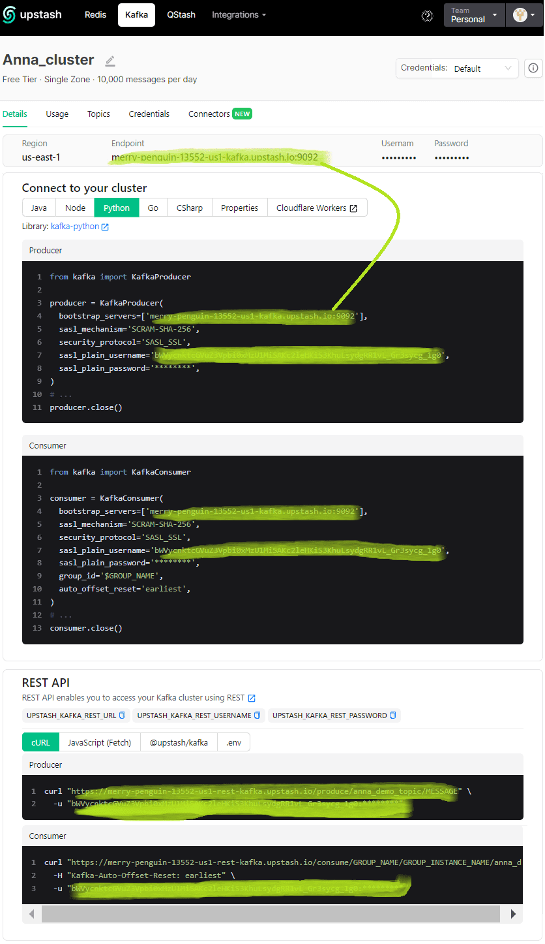
Task: Select the @upstash/kafka tab
Action: [179, 742]
